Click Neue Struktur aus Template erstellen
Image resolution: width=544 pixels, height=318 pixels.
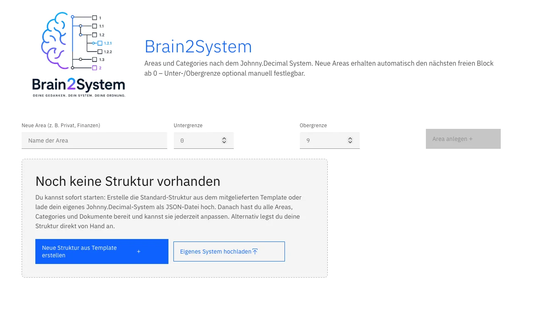102,251
